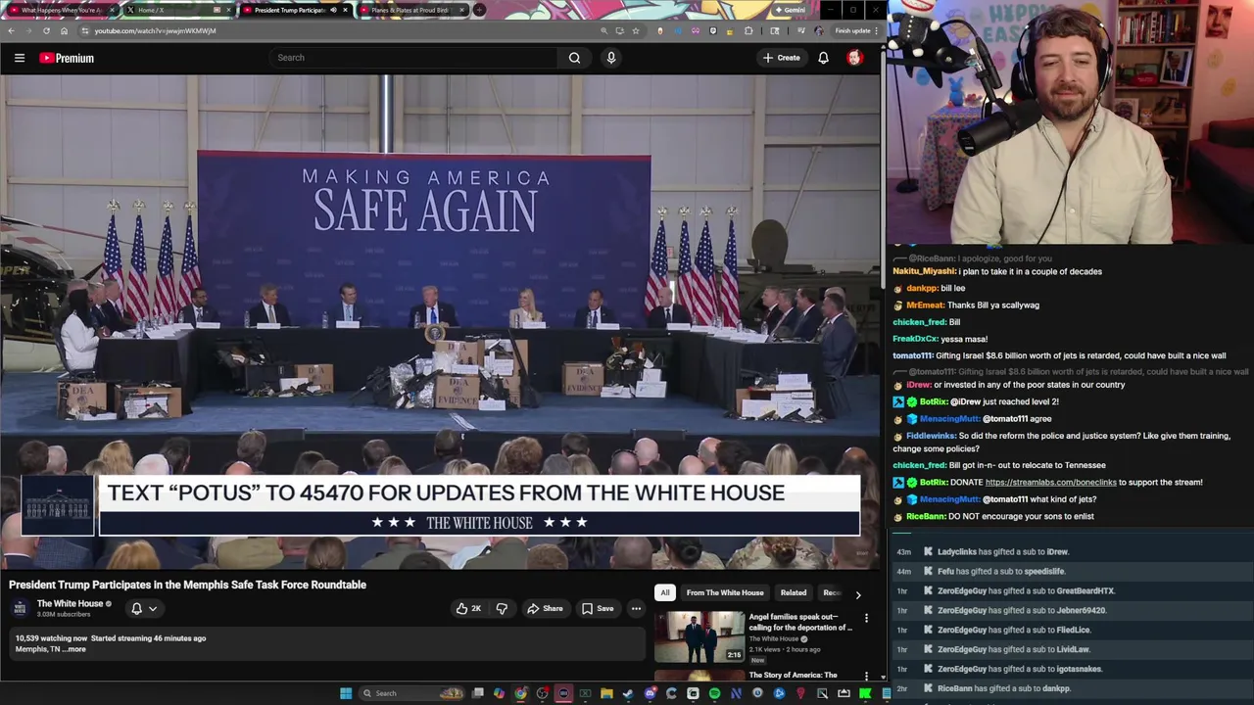1254x705 pixels.
Task: Click '10,539 watching now' text
Action: tap(51, 638)
